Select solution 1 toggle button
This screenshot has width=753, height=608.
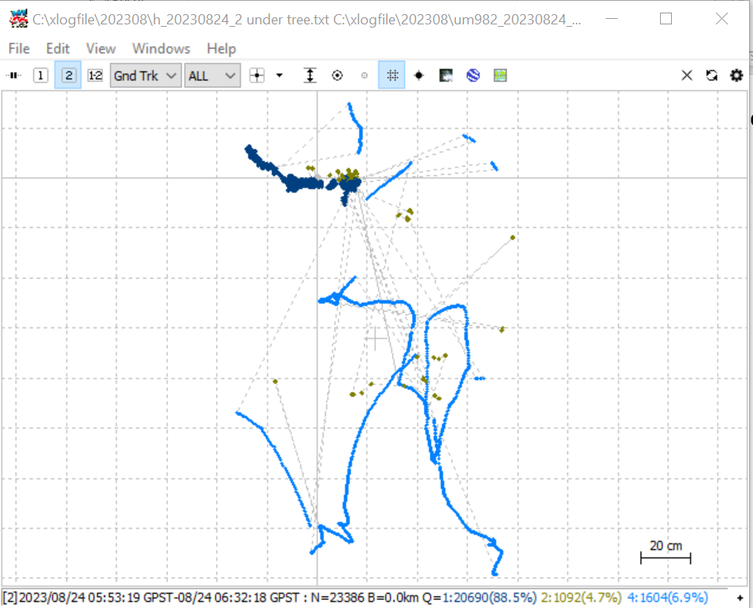tap(41, 76)
